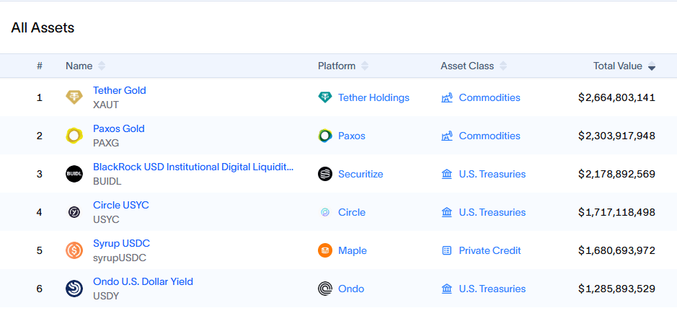Click the value $2,178,892,569
Screen dimensions: 677x316
tap(616, 174)
